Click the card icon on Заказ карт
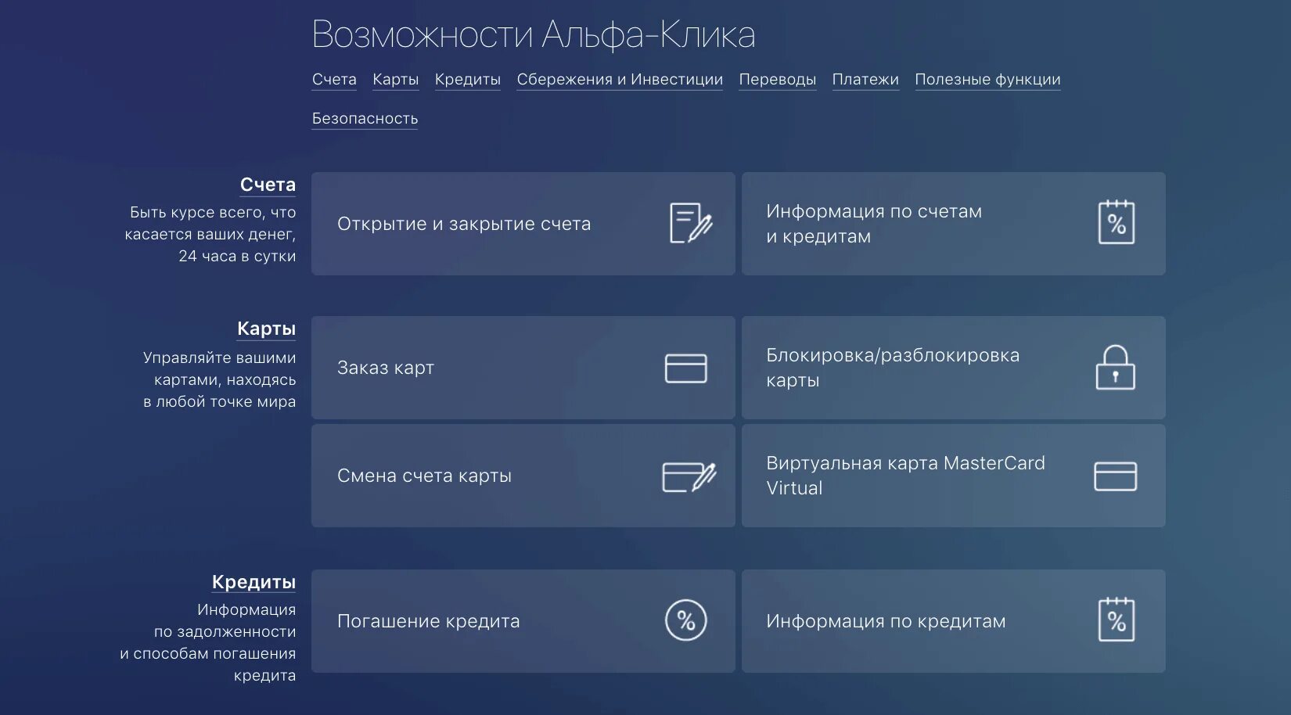The height and width of the screenshot is (715, 1291). 685,368
